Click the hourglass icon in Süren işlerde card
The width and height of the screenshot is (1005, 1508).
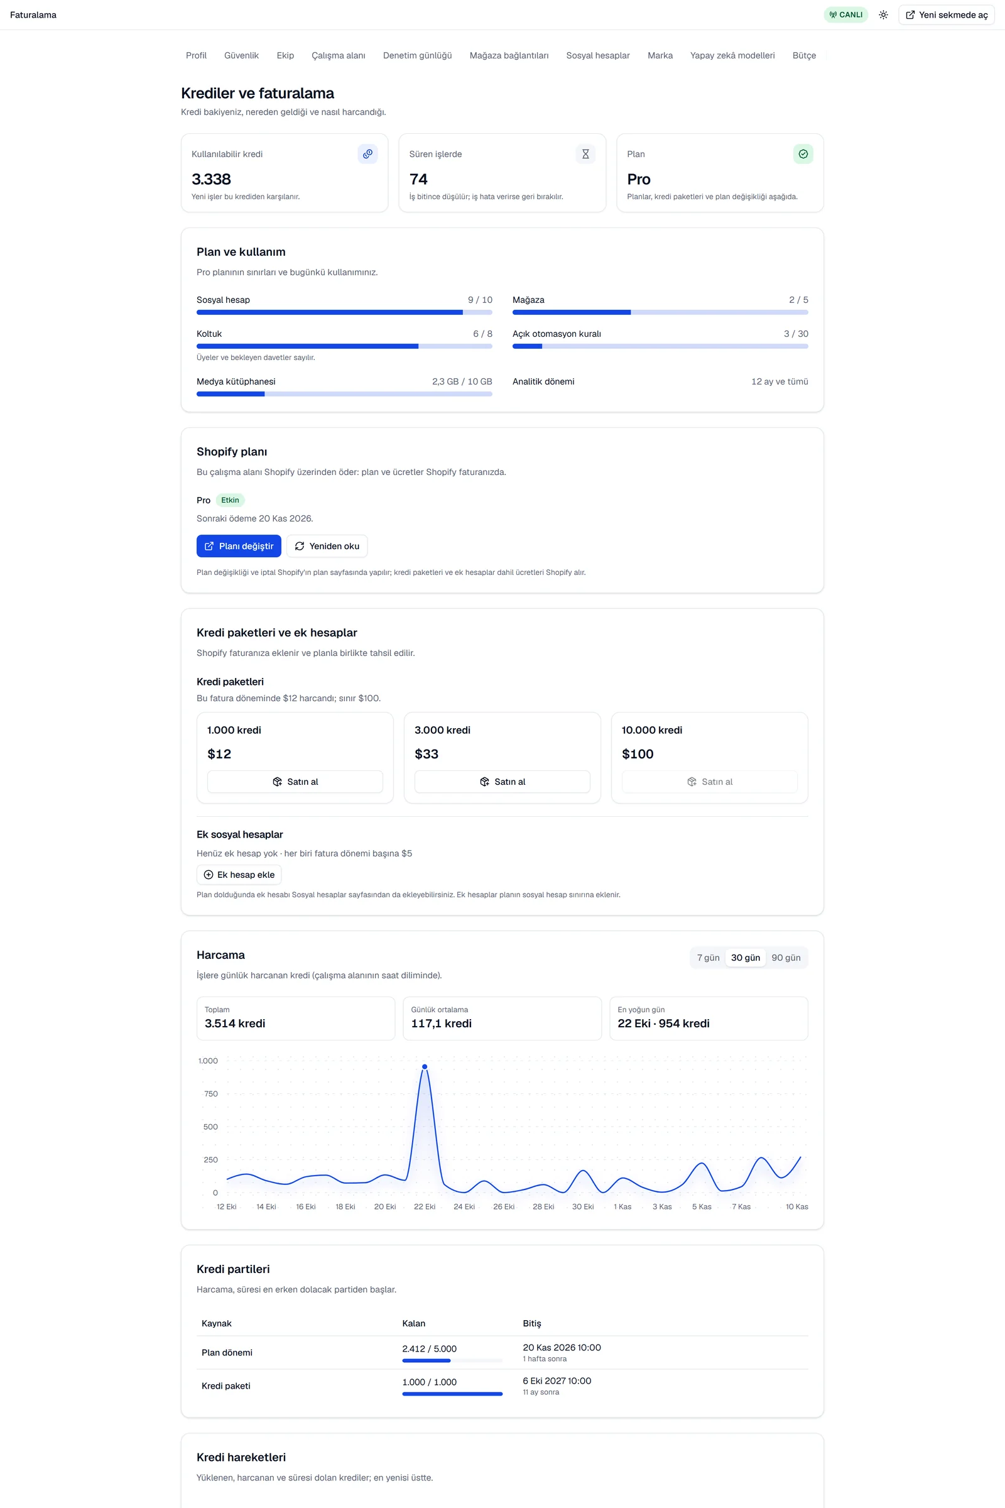tap(585, 154)
